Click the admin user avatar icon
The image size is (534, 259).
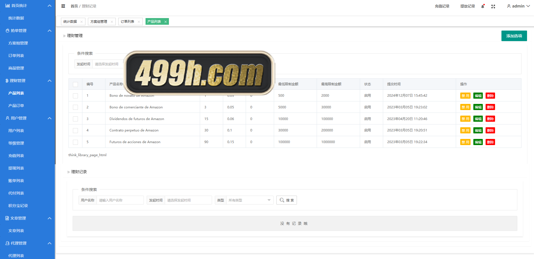click(x=509, y=6)
